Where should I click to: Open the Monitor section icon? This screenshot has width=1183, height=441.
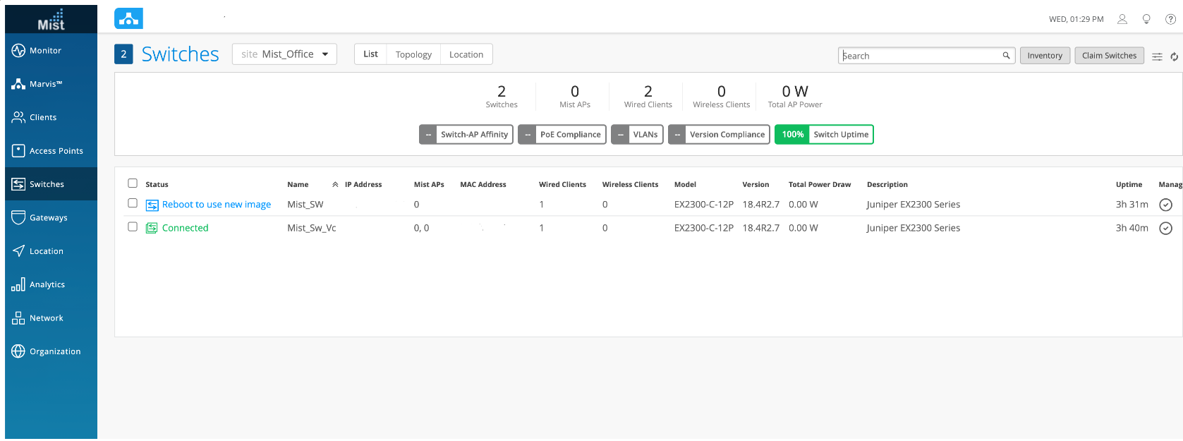pos(18,51)
